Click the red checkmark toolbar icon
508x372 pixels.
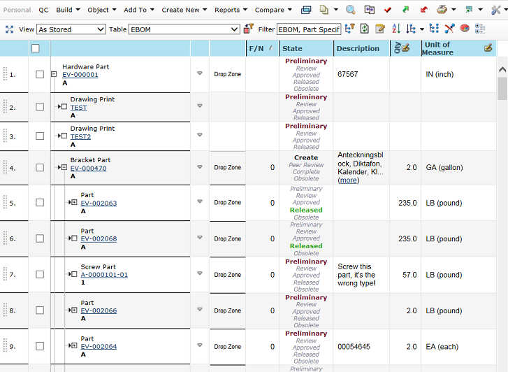pos(388,10)
